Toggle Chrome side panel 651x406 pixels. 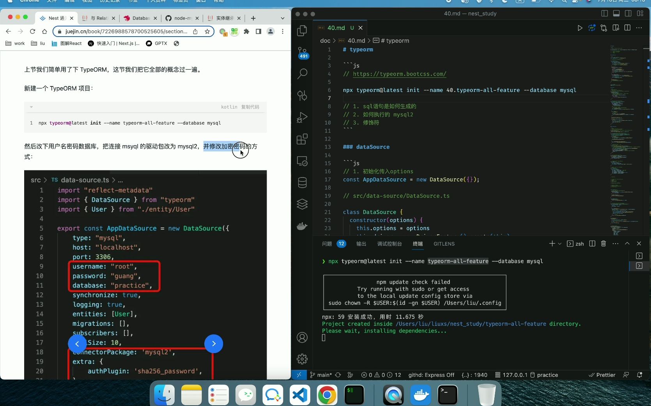coord(258,32)
